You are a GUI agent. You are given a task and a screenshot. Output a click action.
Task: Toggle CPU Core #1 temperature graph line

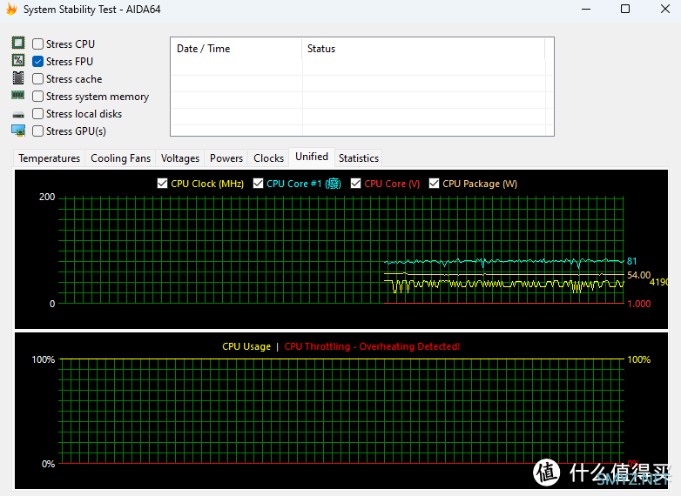[258, 184]
